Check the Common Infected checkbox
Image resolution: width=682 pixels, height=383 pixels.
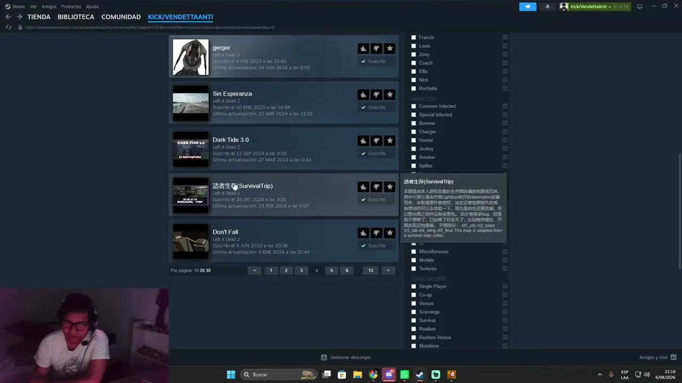click(x=413, y=106)
